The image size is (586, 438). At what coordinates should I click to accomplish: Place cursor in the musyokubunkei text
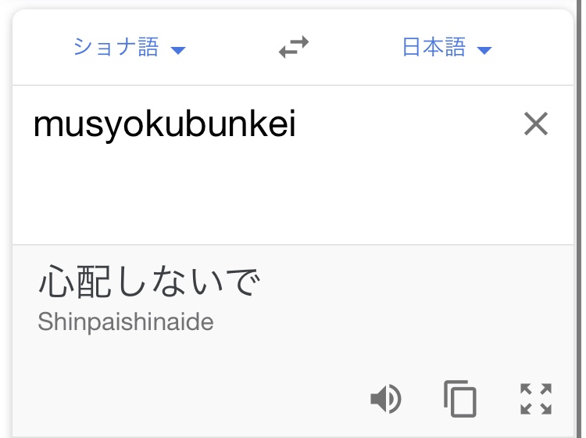164,124
